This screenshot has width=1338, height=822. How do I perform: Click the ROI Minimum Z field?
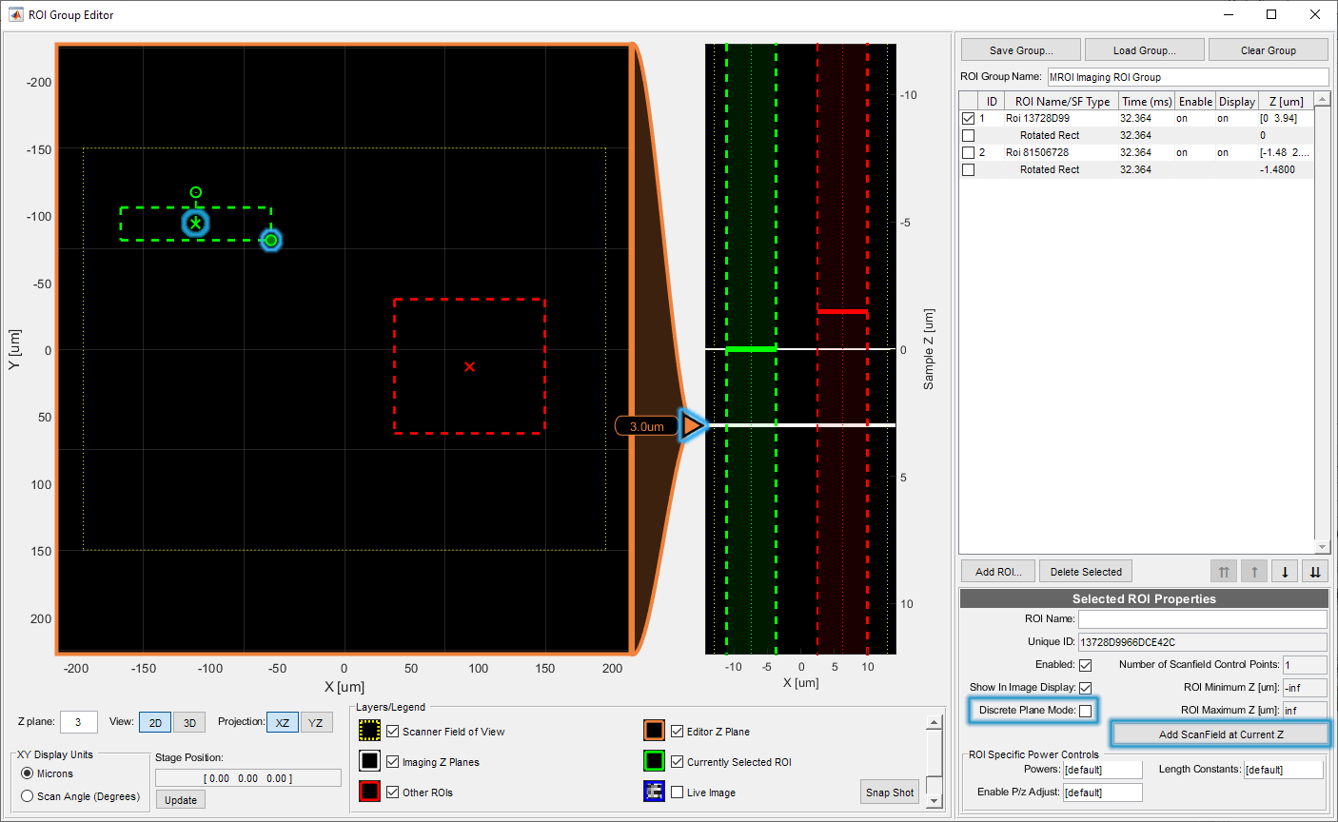click(1305, 688)
